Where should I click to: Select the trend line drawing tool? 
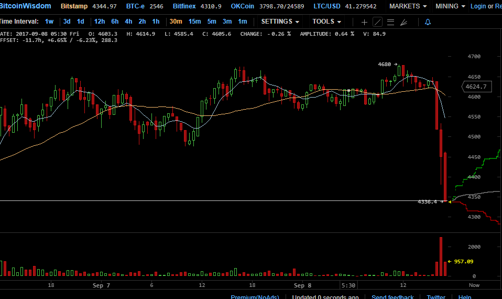(377, 22)
